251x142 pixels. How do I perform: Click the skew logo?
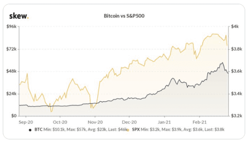19,16
